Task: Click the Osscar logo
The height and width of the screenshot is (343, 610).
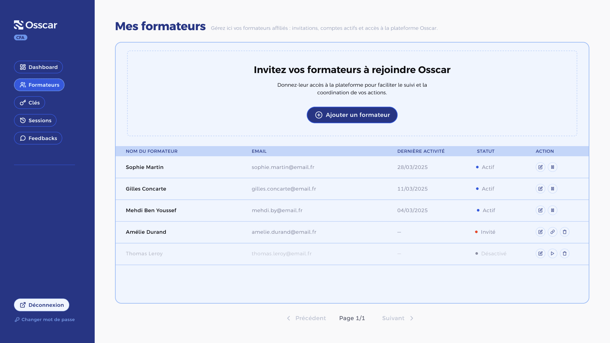Action: [36, 25]
